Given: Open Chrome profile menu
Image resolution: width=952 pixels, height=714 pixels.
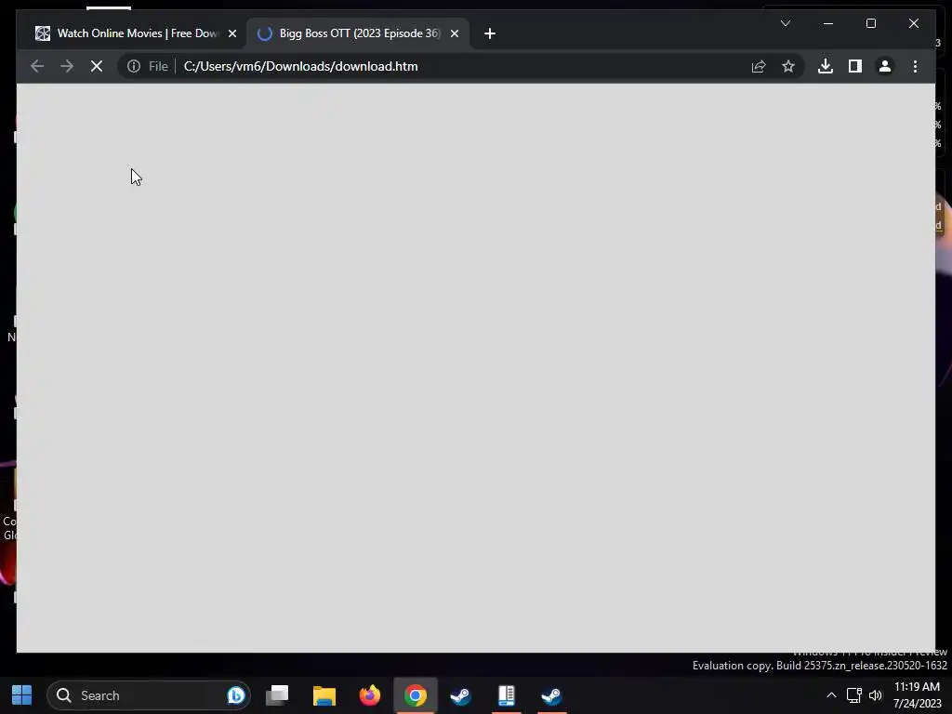Looking at the screenshot, I should [885, 66].
